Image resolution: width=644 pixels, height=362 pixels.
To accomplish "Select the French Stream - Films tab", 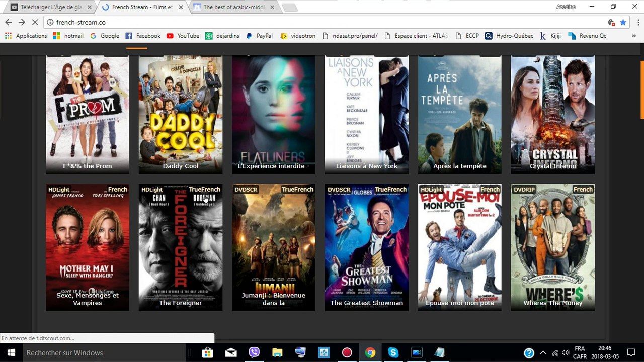I will [x=142, y=7].
